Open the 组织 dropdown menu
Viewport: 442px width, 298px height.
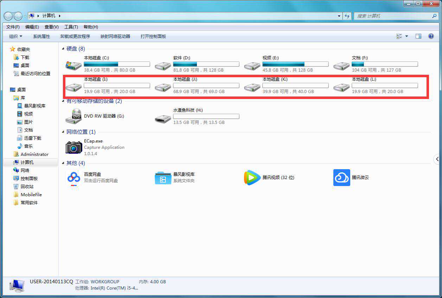15,36
